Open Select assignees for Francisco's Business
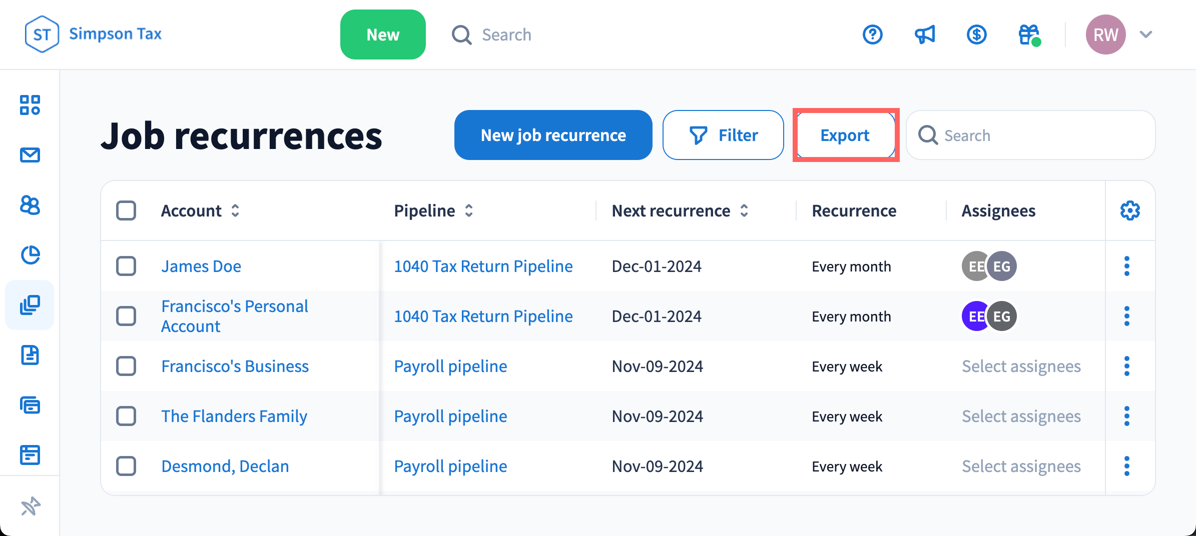Viewport: 1196px width, 536px height. [x=1021, y=366]
